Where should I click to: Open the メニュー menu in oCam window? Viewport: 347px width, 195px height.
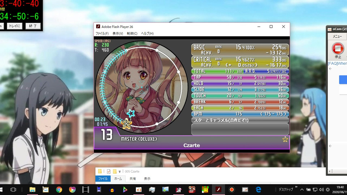point(337,36)
